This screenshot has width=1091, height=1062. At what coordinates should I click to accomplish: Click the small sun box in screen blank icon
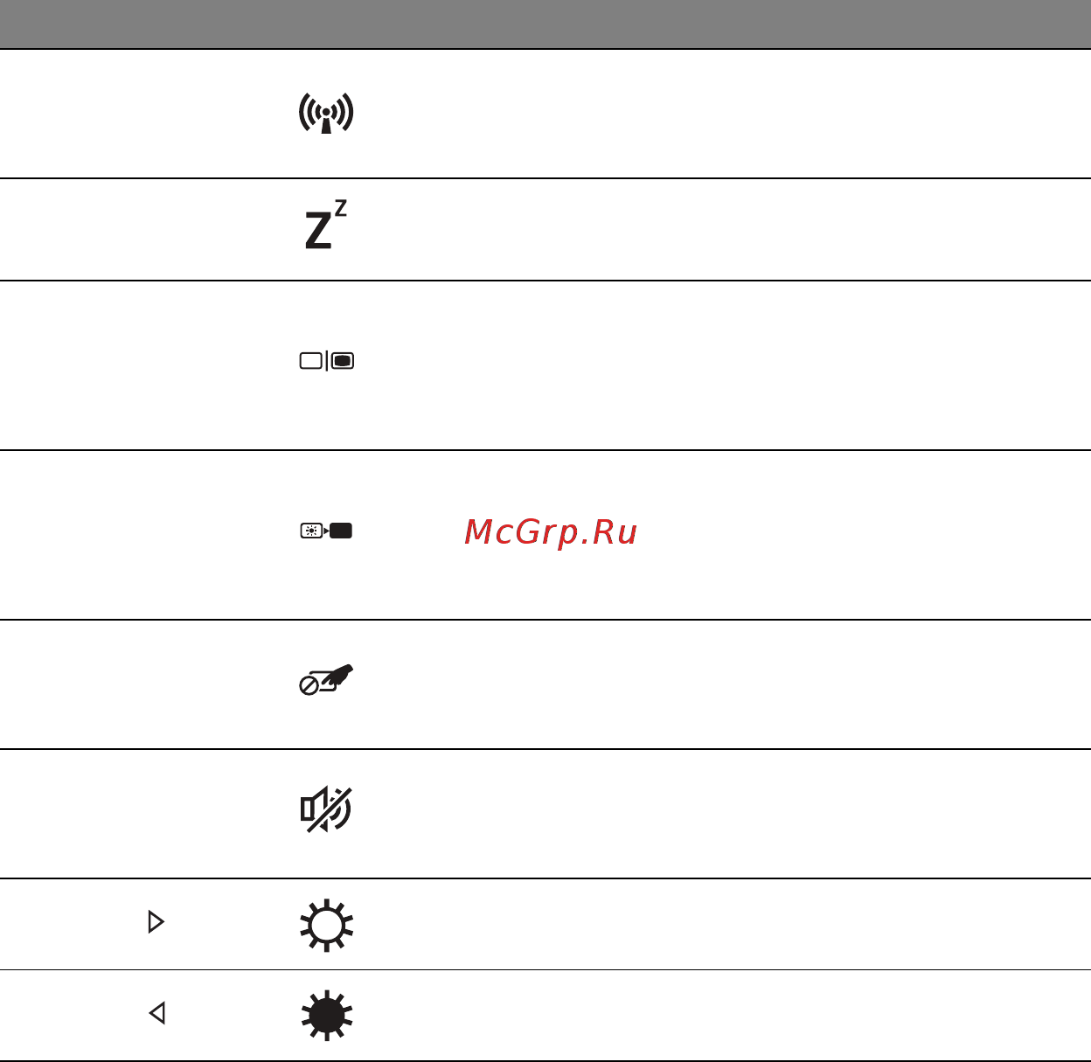[311, 531]
